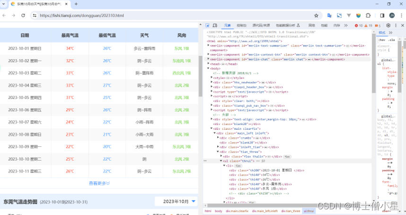Viewport: 406px width, 215px height.
Task: Select the 样式 (Styles) sidebar tab
Action: tap(382, 33)
